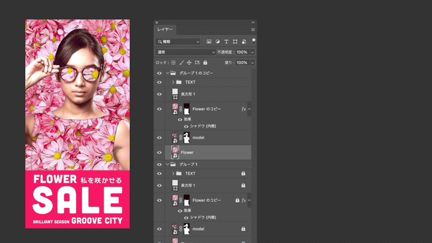Lock position move icon
432x243 pixels.
click(x=189, y=63)
